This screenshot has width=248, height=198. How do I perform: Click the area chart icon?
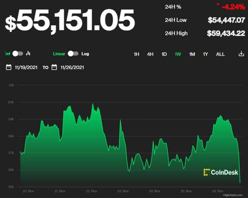click(x=7, y=54)
